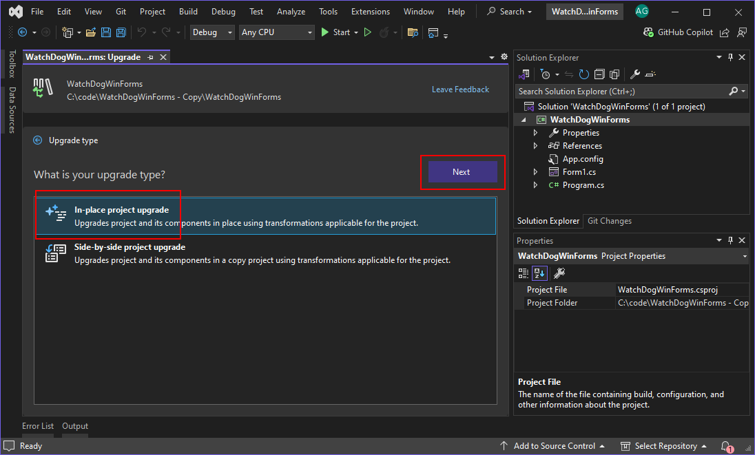Click the back arrow beside Upgrade type
755x455 pixels.
pyautogui.click(x=38, y=140)
